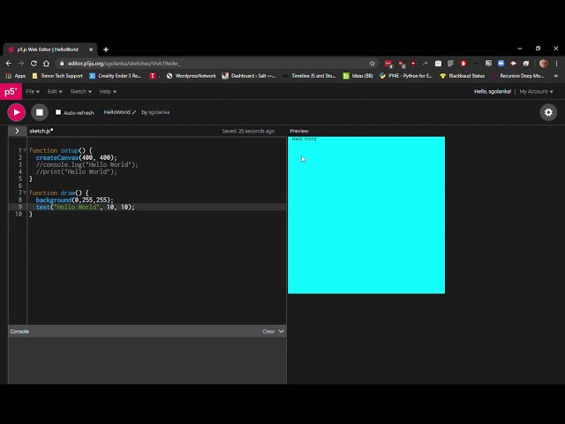Select the p5.js Web Editor browser tab
Viewport: 565px width, 424px height.
pyautogui.click(x=50, y=49)
